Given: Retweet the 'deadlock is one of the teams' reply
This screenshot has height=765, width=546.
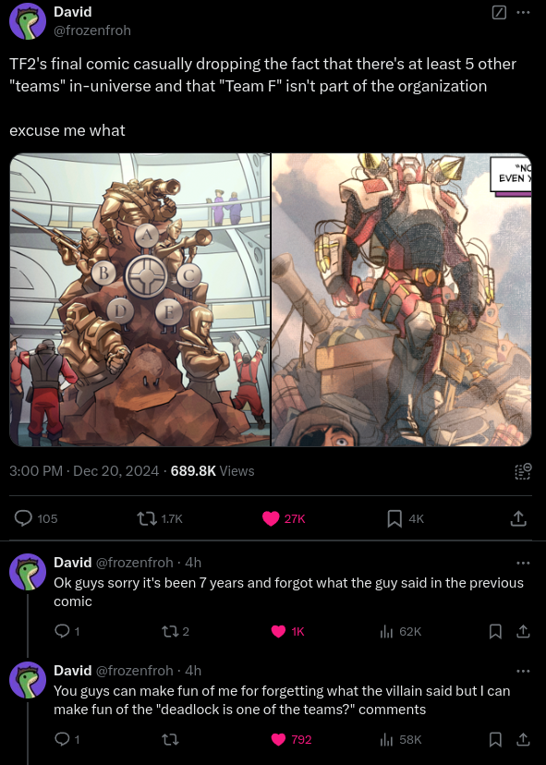Looking at the screenshot, I should 170,740.
